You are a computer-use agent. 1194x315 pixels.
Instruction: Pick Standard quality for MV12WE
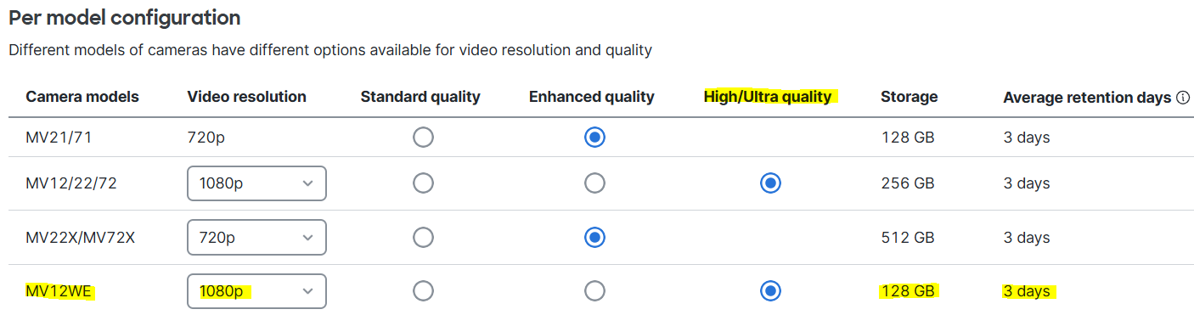(423, 291)
